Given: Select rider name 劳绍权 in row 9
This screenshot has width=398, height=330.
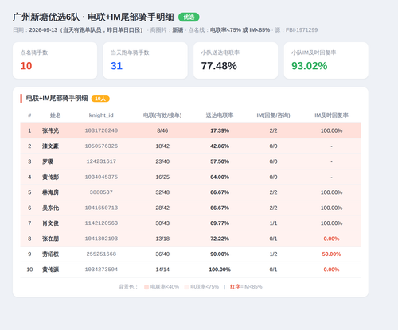Looking at the screenshot, I should 50,254.
